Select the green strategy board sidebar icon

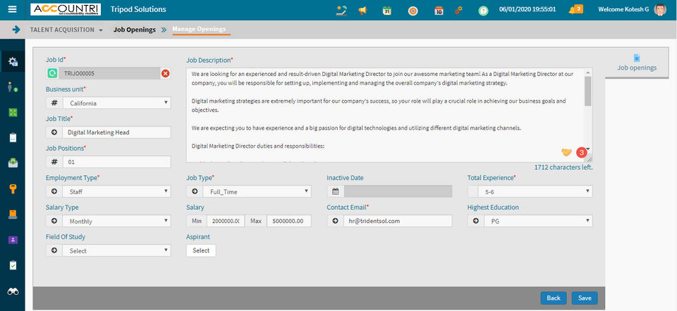click(13, 113)
